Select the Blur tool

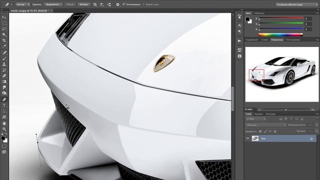4,87
